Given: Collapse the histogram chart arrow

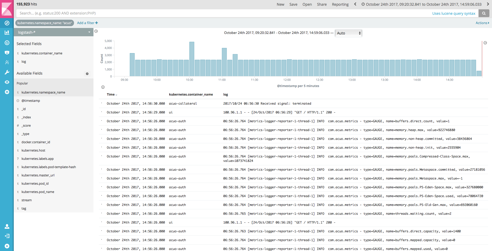Looking at the screenshot, I should point(103,87).
